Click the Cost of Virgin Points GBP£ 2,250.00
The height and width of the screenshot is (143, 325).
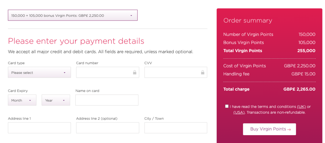[300, 66]
